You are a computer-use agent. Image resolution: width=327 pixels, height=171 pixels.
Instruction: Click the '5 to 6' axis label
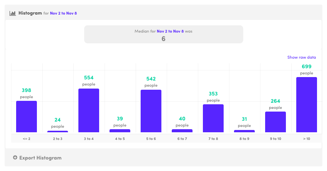pyautogui.click(x=151, y=139)
